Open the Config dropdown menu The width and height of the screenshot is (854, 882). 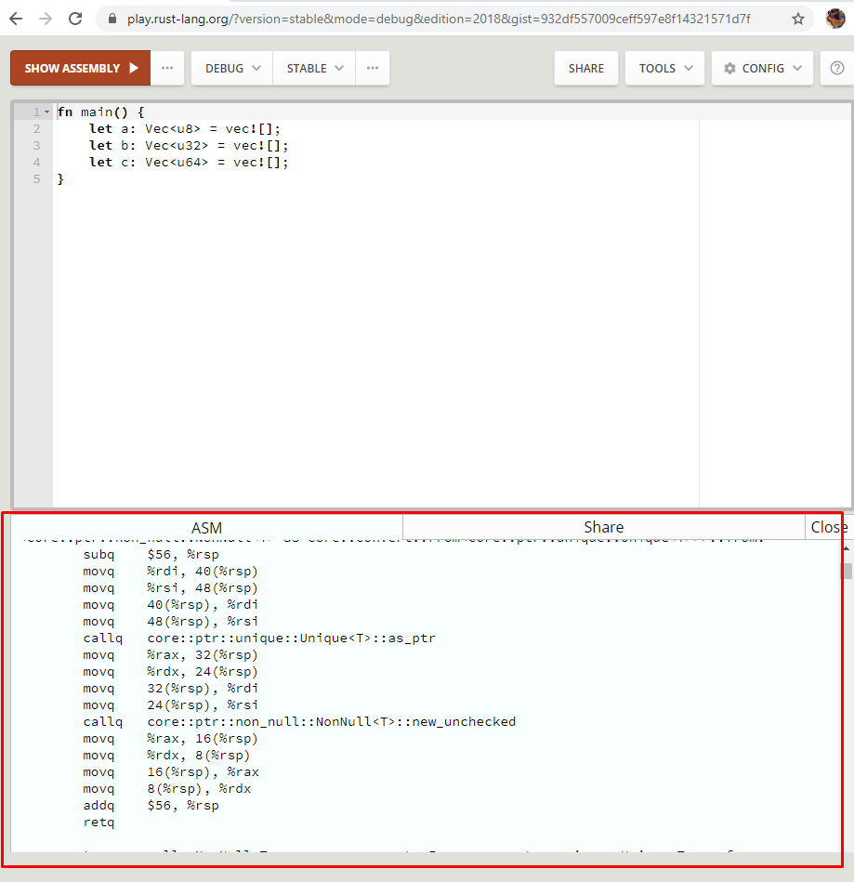(762, 68)
